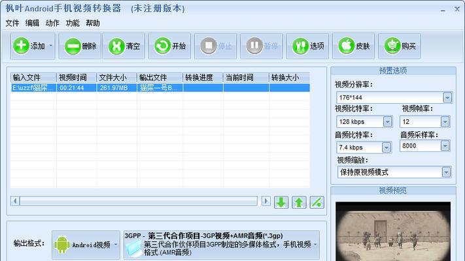Move item up with green up arrow
Viewport: 465px width, 261px height.
click(299, 202)
